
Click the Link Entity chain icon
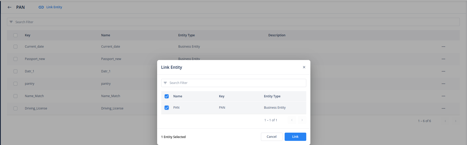(x=41, y=7)
